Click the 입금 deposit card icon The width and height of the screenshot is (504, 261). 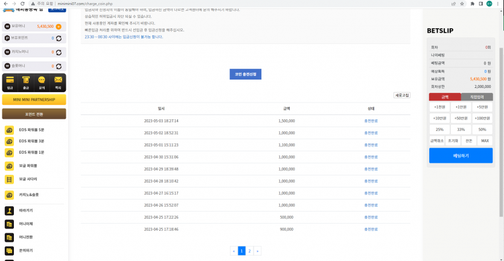pos(10,81)
